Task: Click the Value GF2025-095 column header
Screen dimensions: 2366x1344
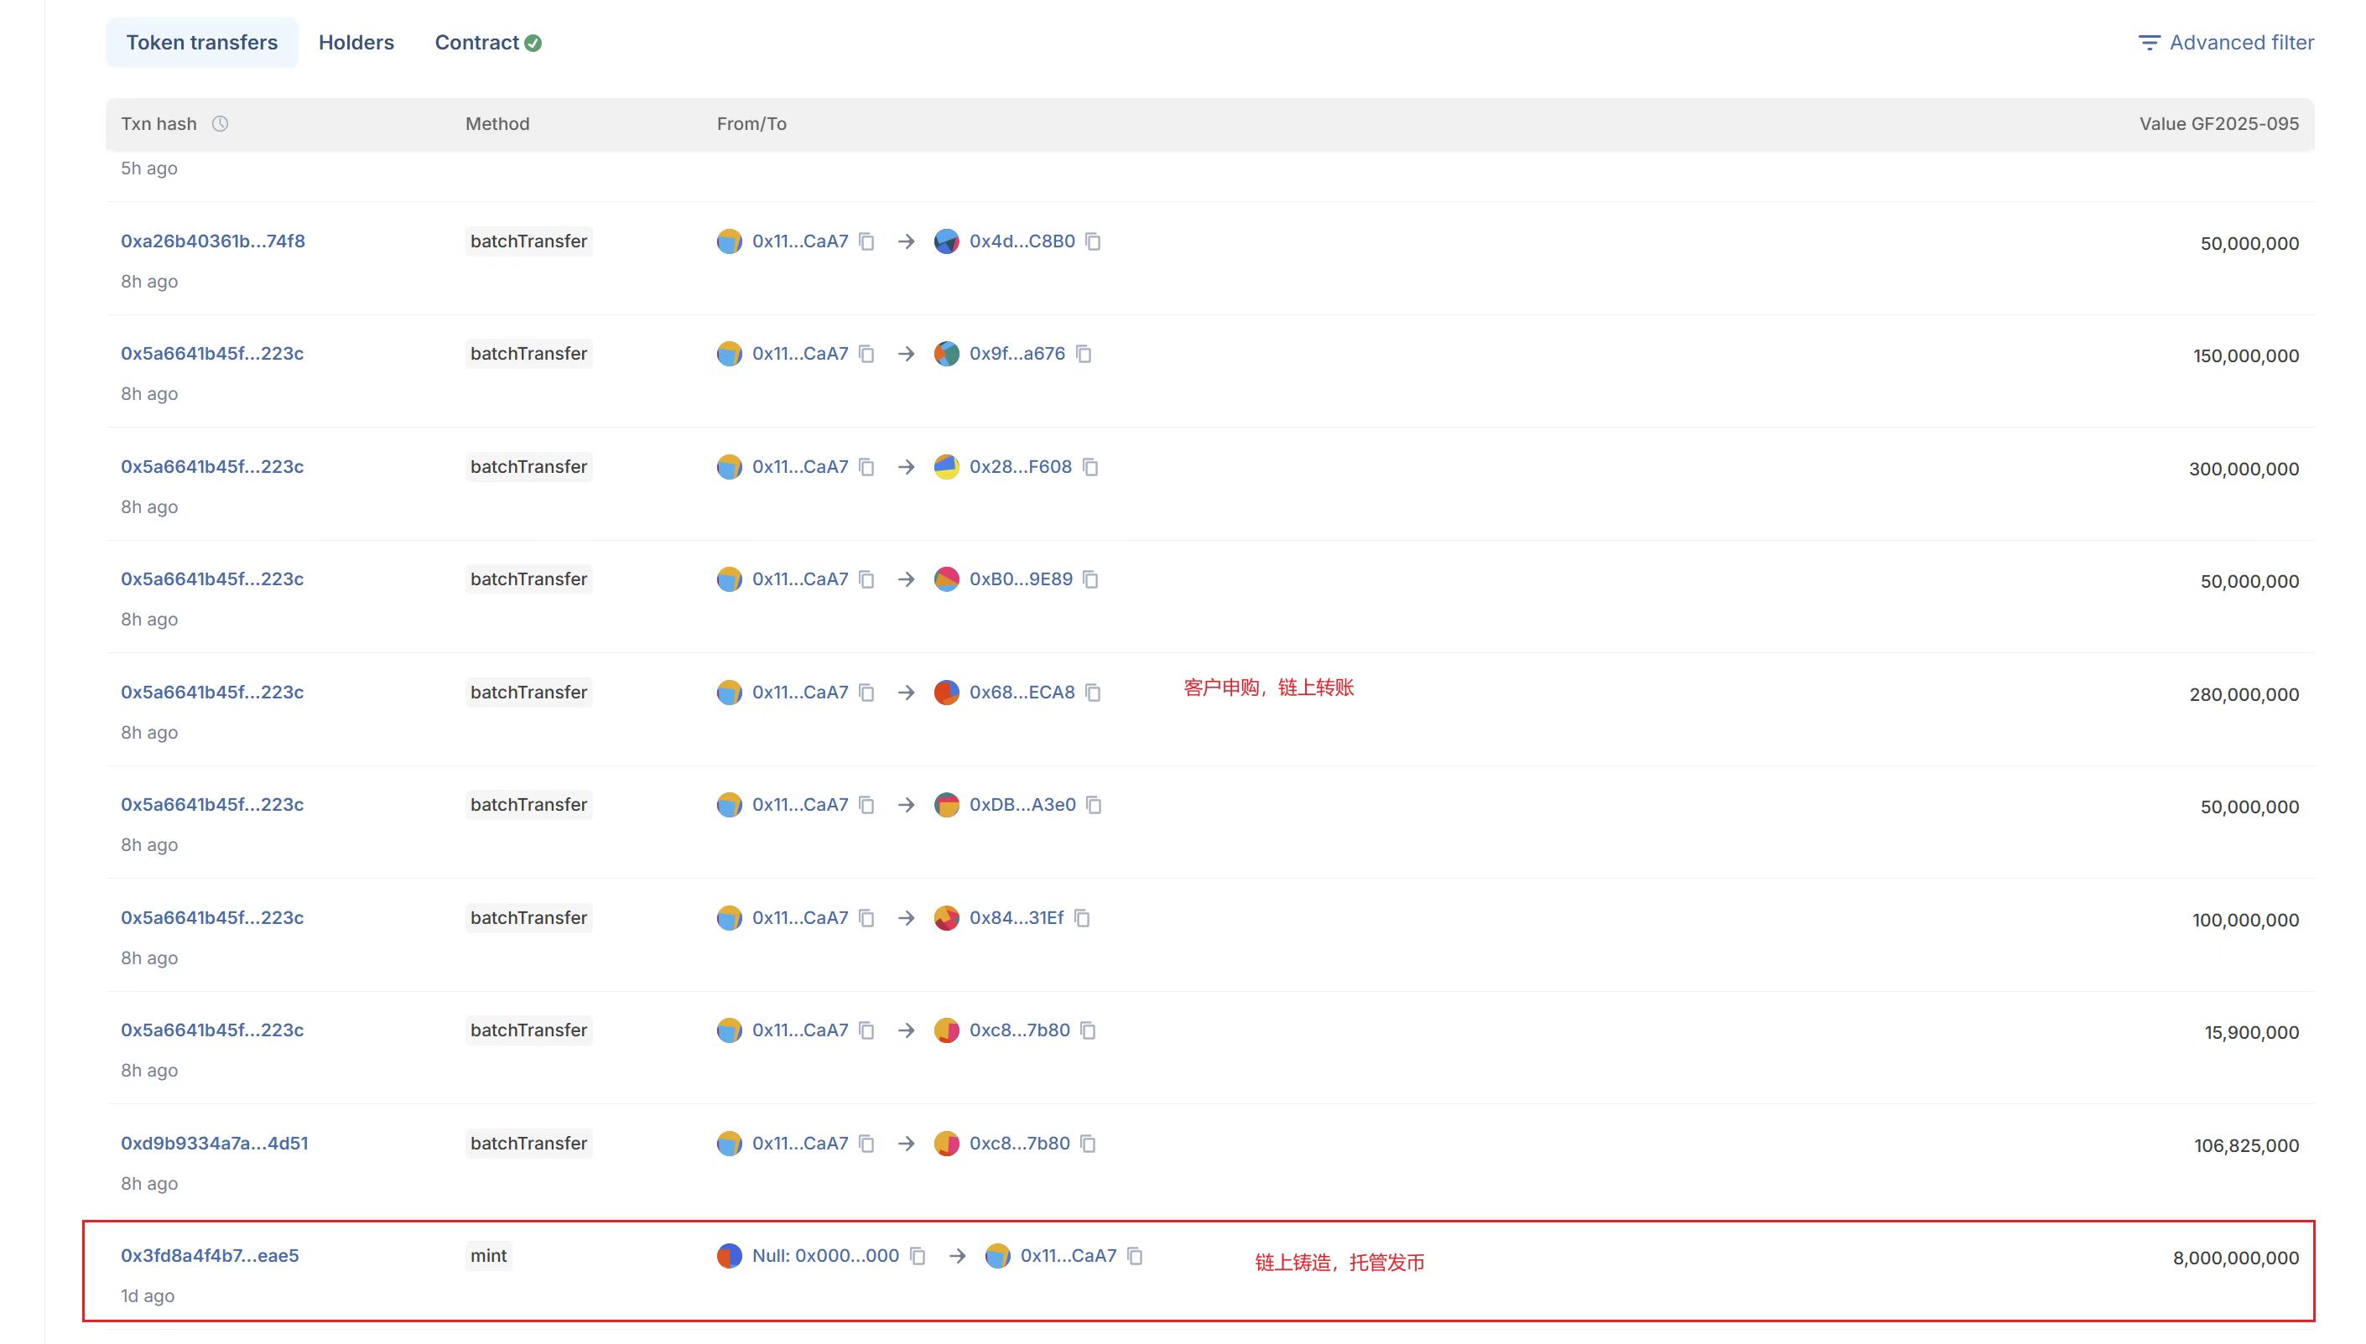Action: 2219,124
